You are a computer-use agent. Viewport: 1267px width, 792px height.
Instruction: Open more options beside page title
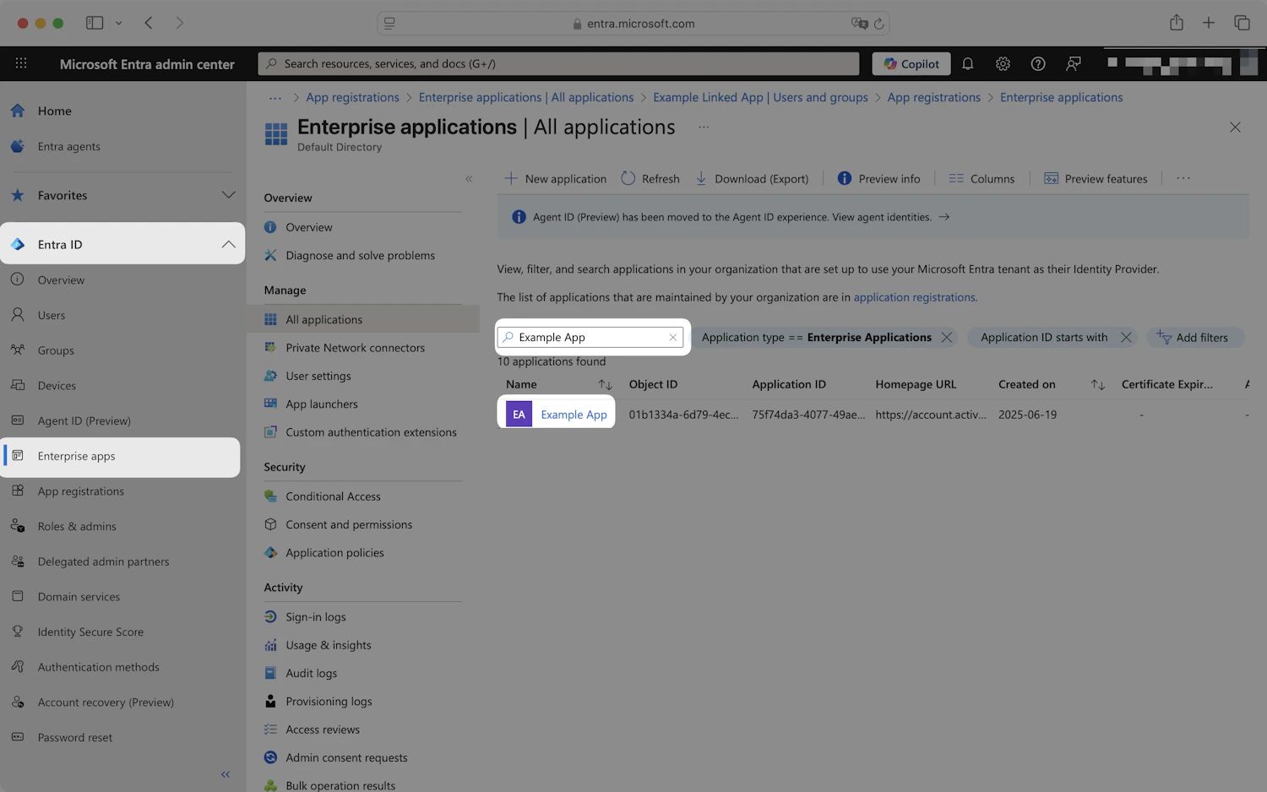704,127
